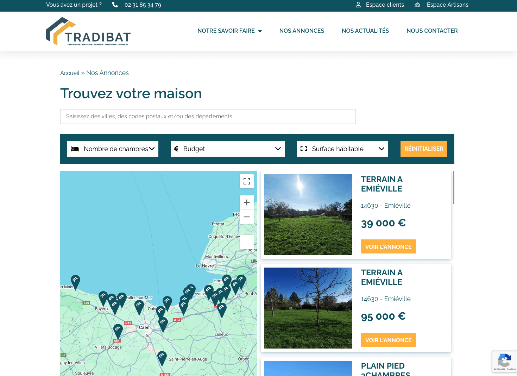Open Nous Contacter menu item
Screen dimensions: 517x376
point(432,31)
